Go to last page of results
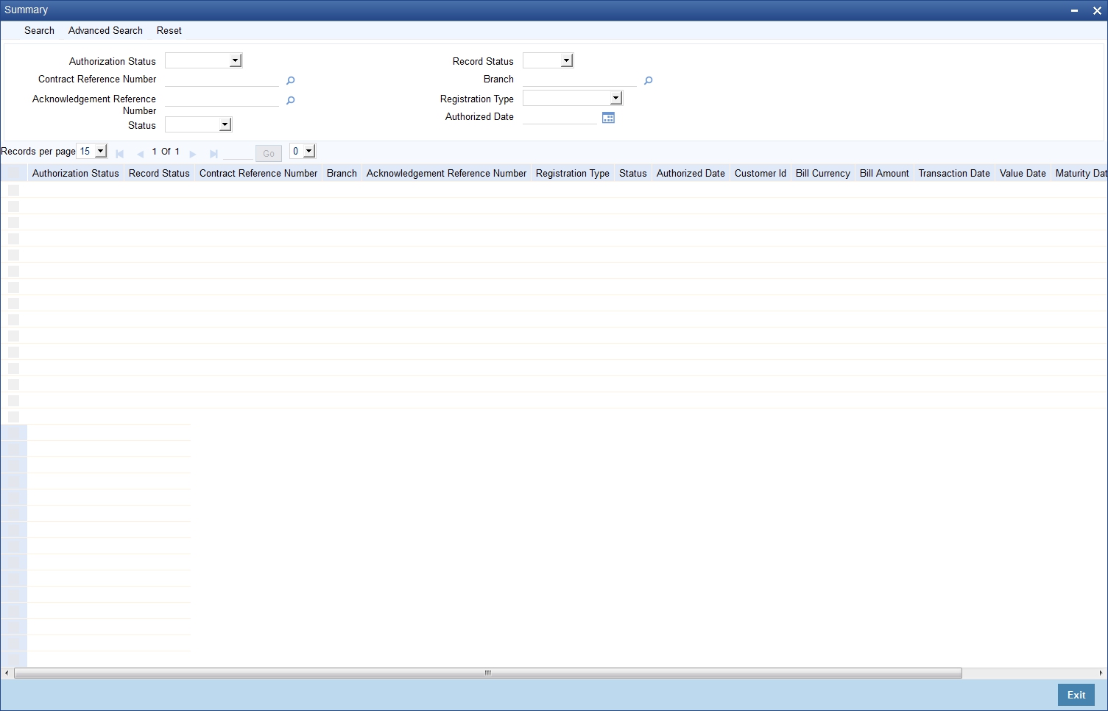This screenshot has height=711, width=1108. tap(214, 154)
